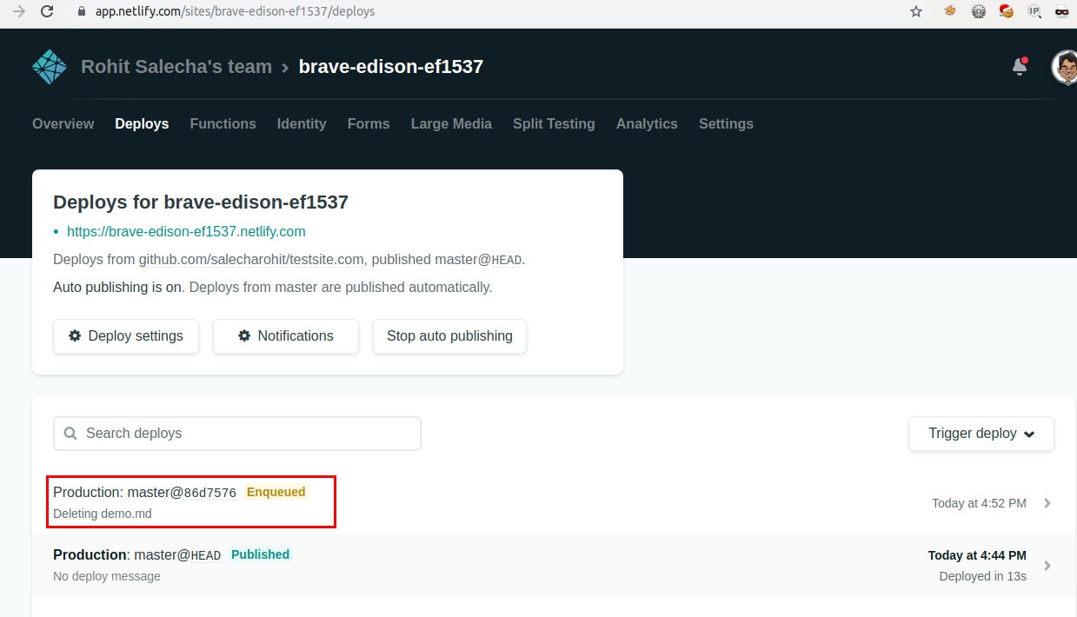This screenshot has width=1077, height=617.
Task: Open the Overview tab
Action: click(63, 124)
